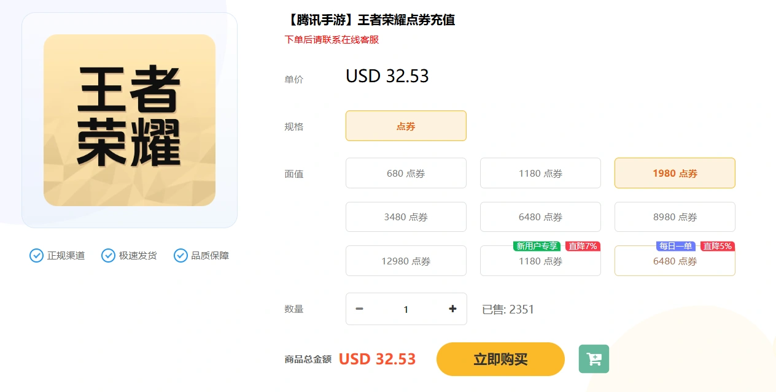Decrease quantity with the minus icon
Screen dimensions: 776x392
[x=360, y=309]
